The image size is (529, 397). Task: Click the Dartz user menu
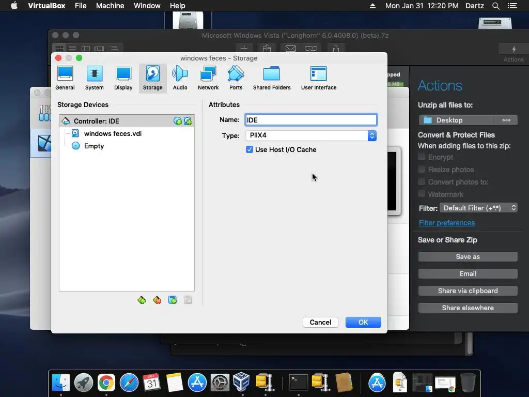point(474,6)
